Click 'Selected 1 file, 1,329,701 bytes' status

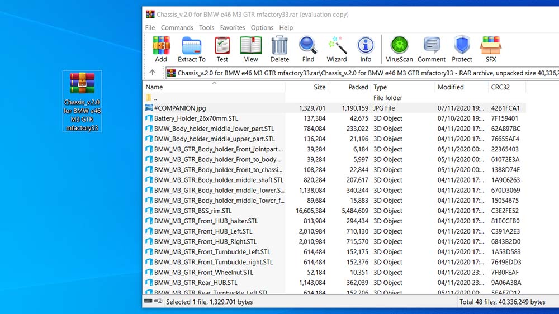click(209, 302)
